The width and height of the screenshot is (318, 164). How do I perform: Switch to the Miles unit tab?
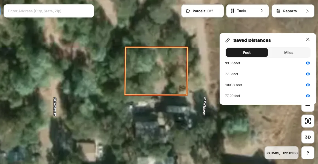289,52
